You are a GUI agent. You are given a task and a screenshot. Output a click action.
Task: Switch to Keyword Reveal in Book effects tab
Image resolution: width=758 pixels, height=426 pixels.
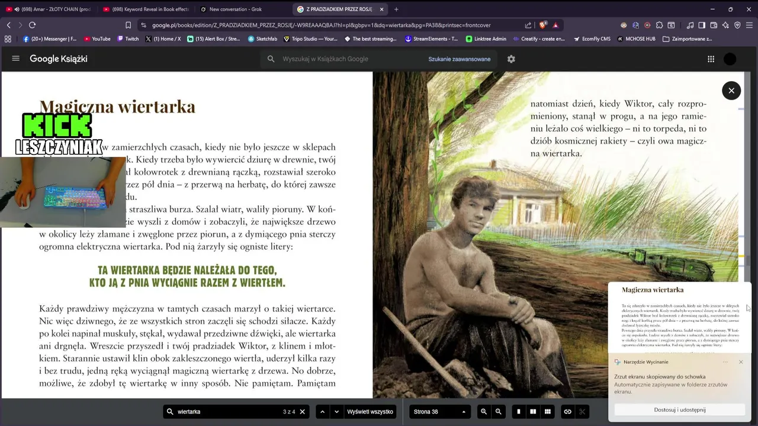pos(146,9)
